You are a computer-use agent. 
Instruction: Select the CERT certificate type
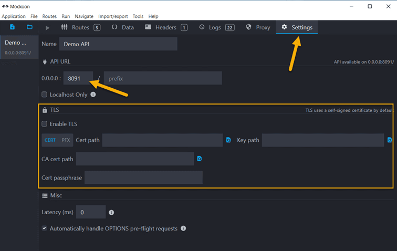(50, 140)
